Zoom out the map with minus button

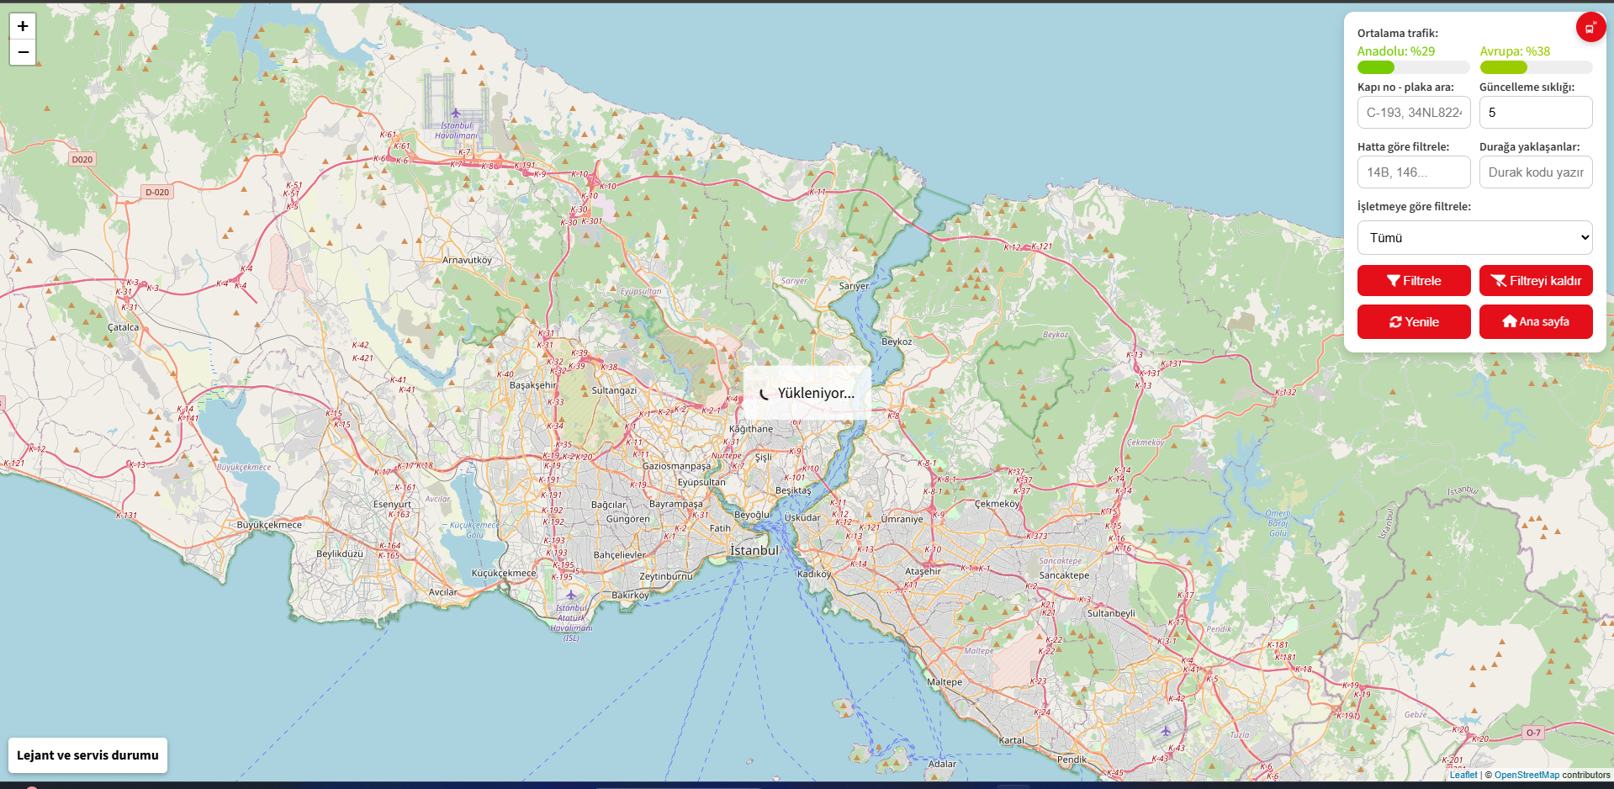pos(23,52)
